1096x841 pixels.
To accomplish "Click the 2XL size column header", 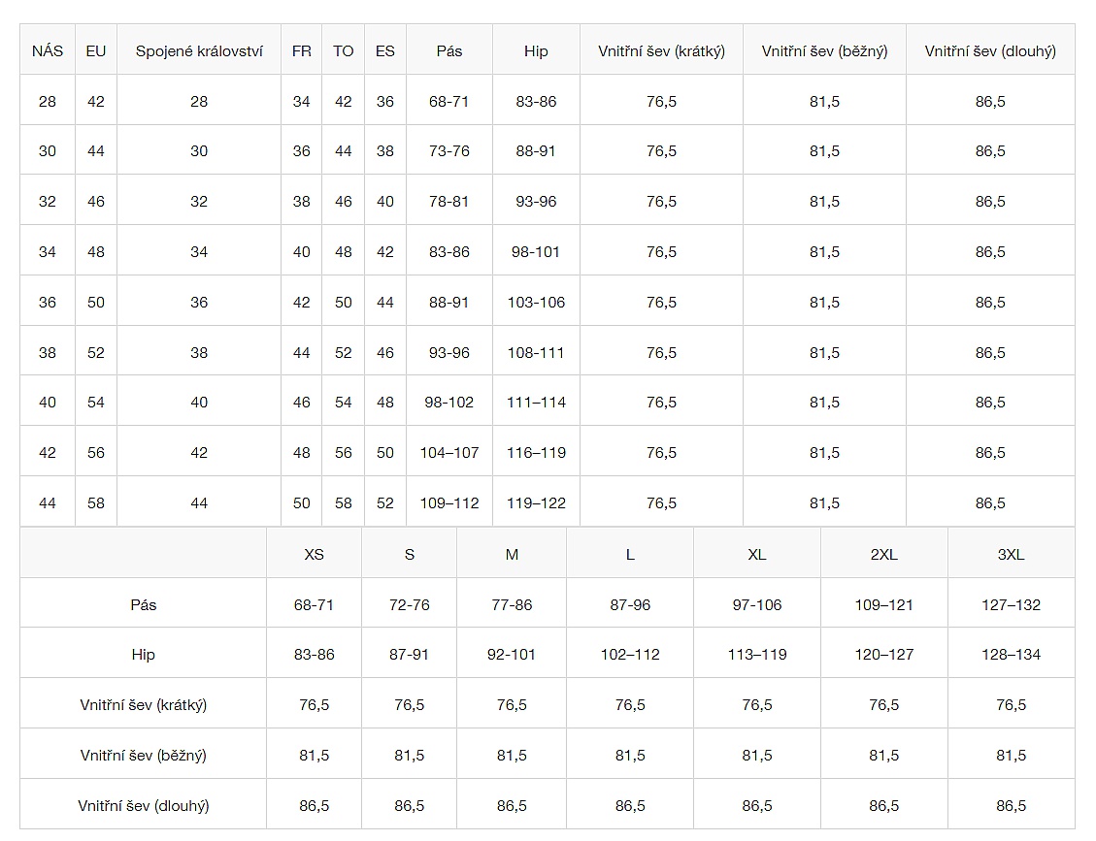I will (x=883, y=555).
